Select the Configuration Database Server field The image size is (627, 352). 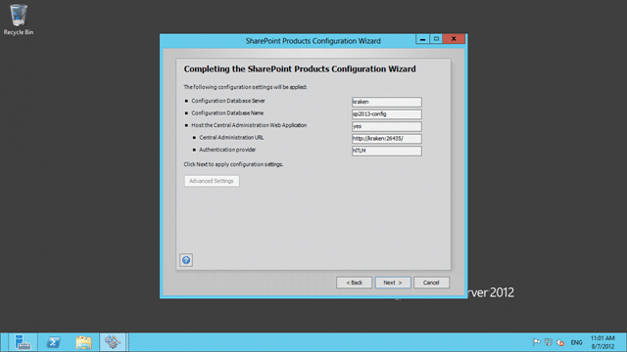coord(386,102)
